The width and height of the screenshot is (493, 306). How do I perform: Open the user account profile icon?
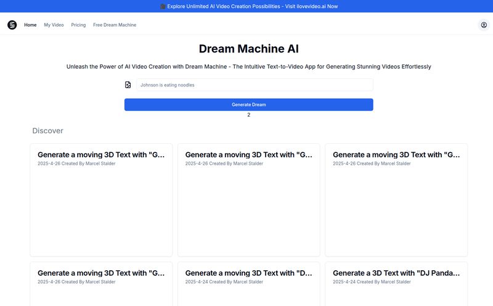click(x=484, y=25)
